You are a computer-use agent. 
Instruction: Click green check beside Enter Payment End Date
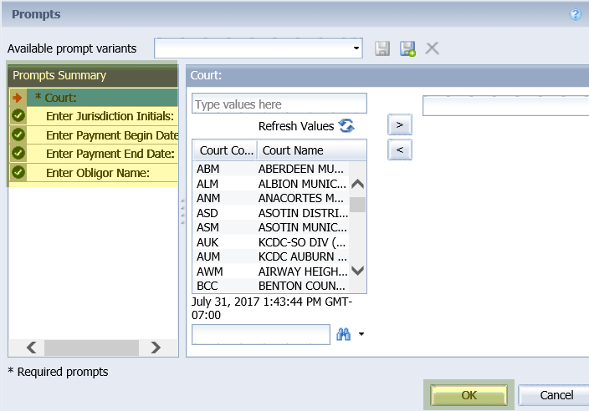tap(18, 153)
